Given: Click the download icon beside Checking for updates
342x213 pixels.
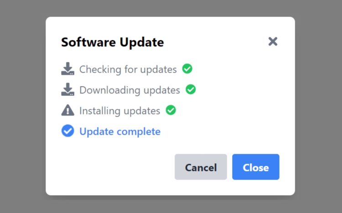Looking at the screenshot, I should pos(67,69).
